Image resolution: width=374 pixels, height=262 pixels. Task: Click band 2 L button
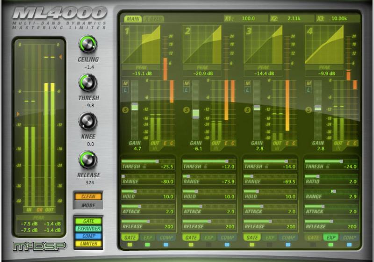click(x=187, y=90)
